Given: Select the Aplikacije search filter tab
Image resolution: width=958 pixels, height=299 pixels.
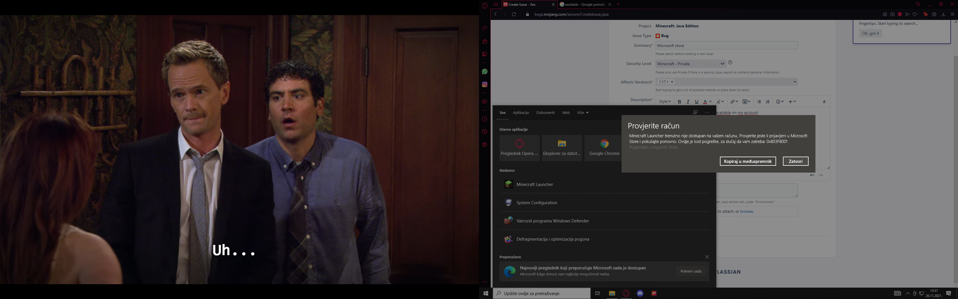Looking at the screenshot, I should coord(521,112).
